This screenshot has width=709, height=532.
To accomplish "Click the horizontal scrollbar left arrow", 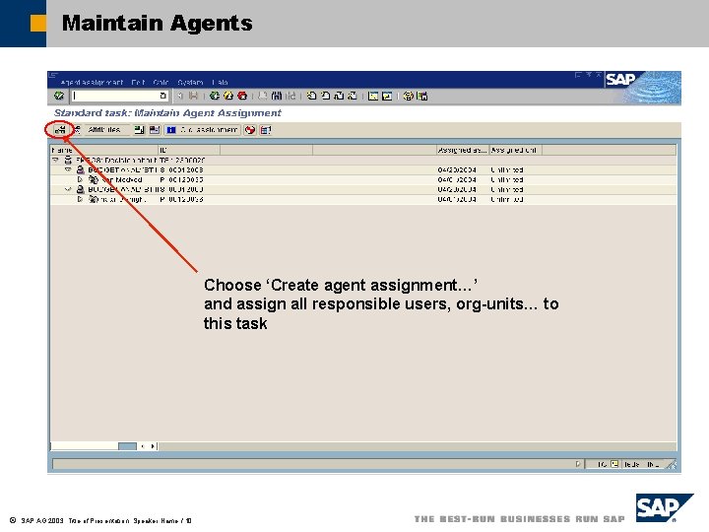I will [x=143, y=446].
